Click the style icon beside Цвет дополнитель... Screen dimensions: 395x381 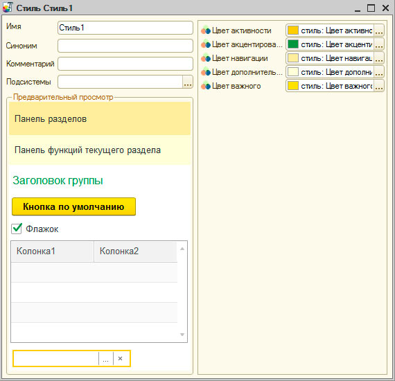(x=206, y=72)
